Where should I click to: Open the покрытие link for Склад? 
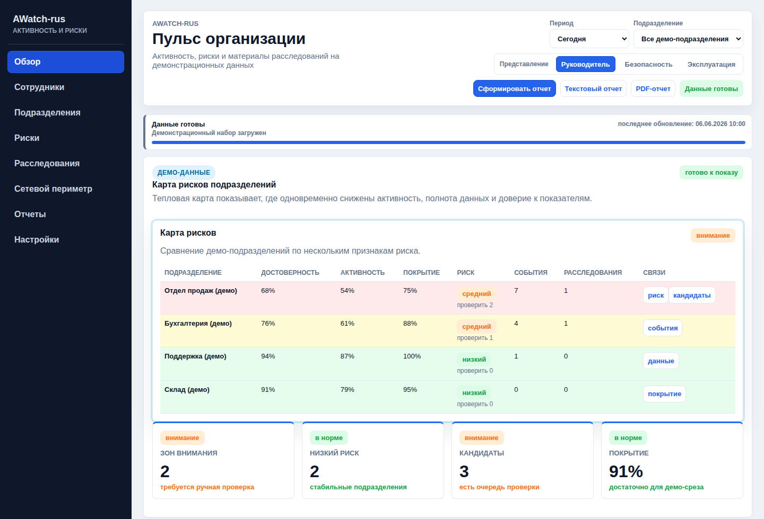[664, 393]
